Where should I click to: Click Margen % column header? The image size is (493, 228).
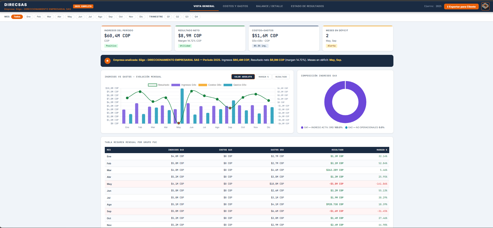coord(382,150)
